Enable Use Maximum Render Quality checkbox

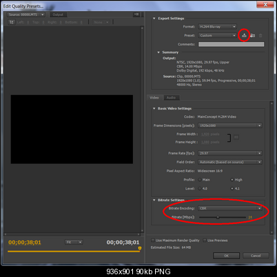pos(153,240)
